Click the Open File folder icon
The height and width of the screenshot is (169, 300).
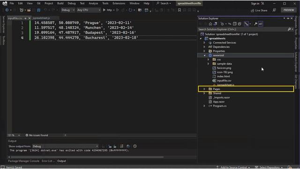pyautogui.click(x=29, y=10)
